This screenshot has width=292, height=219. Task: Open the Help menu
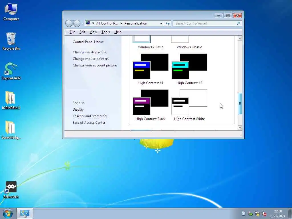(x=118, y=32)
